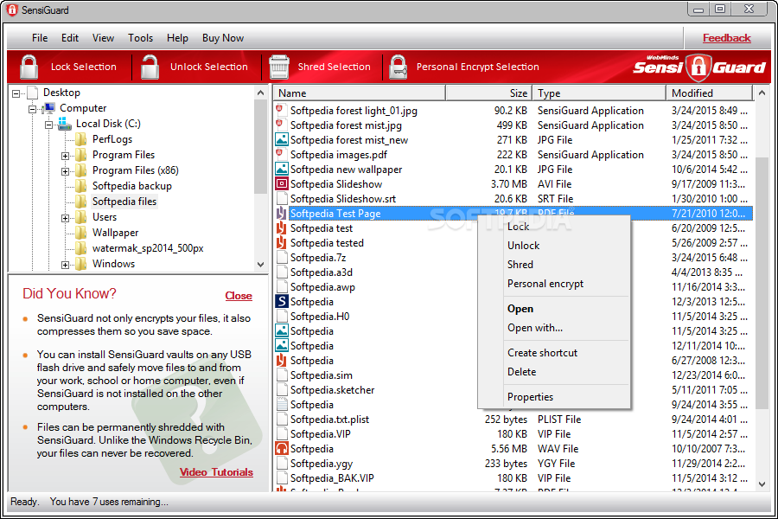Select the Softpedia_BAK.VIP file row
Image resolution: width=778 pixels, height=519 pixels.
point(513,478)
